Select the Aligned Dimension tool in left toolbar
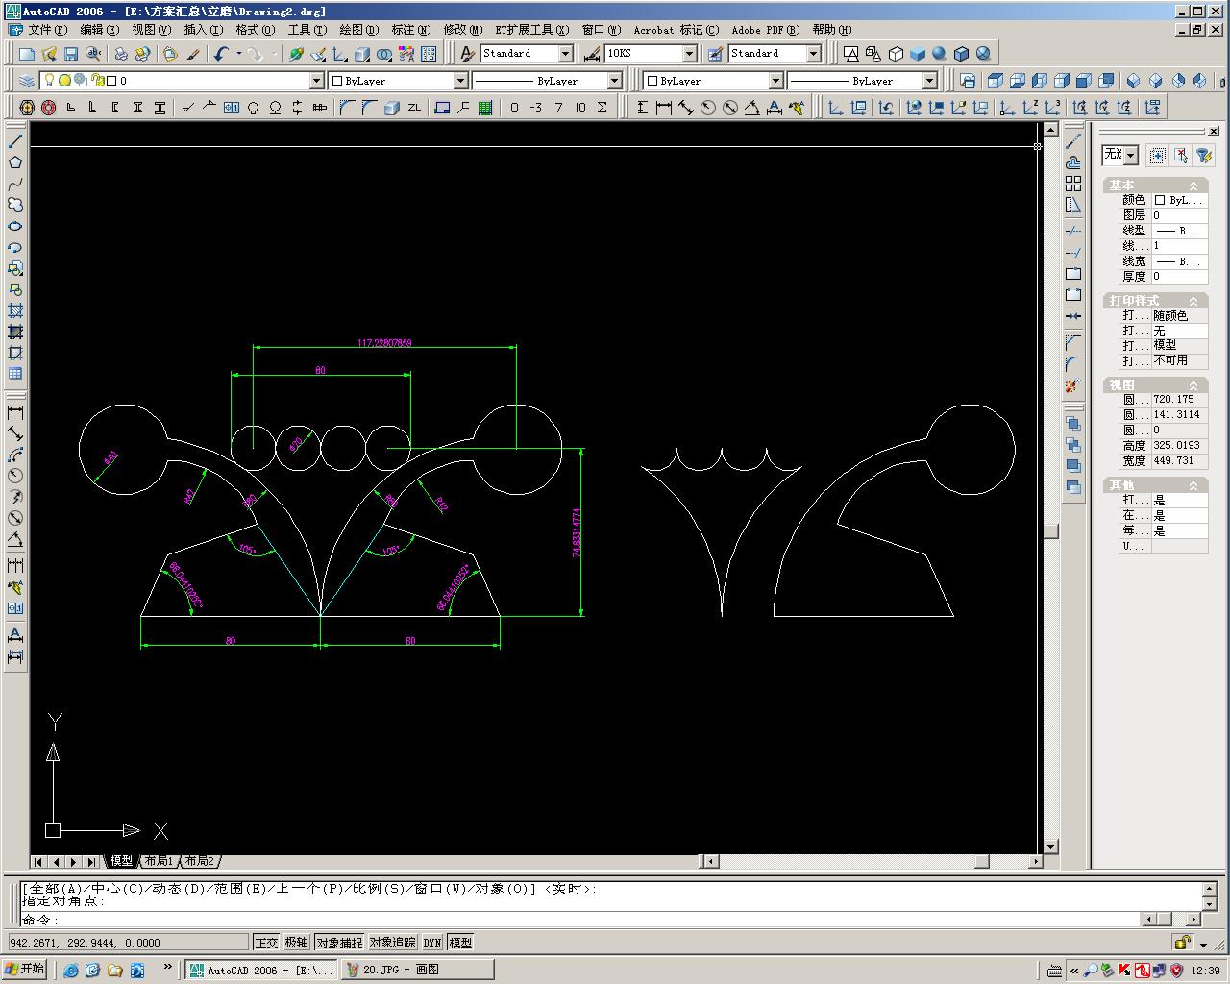 point(15,433)
